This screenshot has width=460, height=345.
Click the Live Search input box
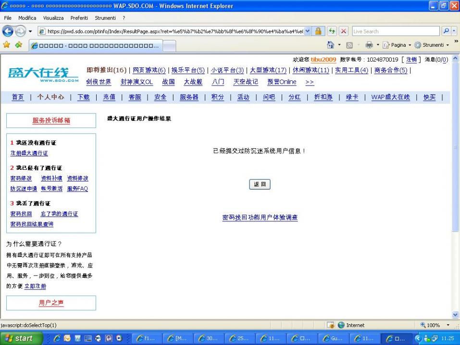pos(396,31)
